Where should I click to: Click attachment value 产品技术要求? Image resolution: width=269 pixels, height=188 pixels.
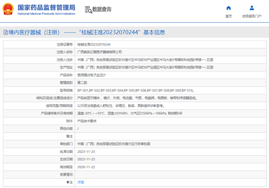(x=87, y=121)
